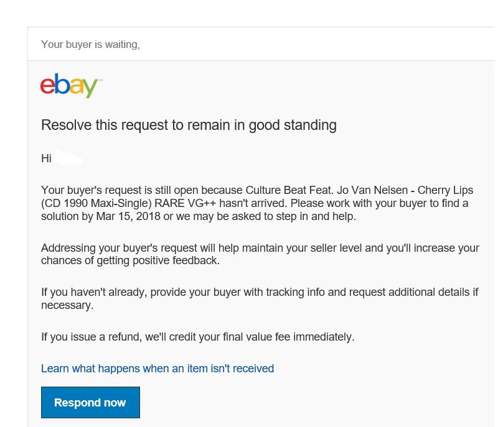503x427 pixels.
Task: Click the "Hi" greeting word
Action: click(46, 158)
